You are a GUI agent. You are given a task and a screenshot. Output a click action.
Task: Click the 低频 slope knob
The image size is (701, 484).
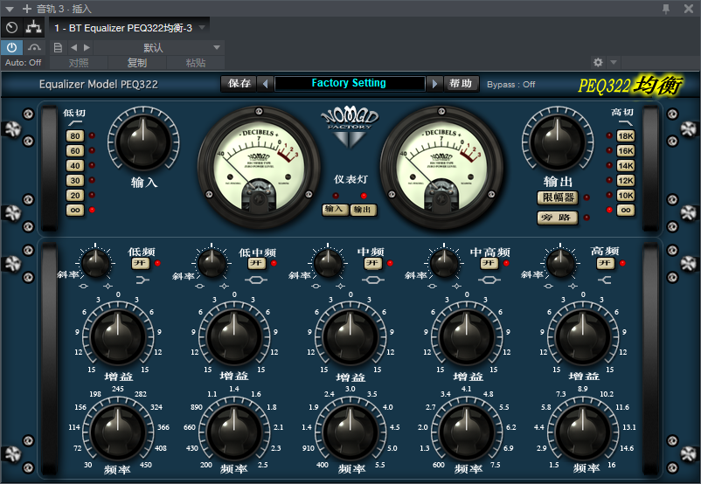(x=95, y=263)
